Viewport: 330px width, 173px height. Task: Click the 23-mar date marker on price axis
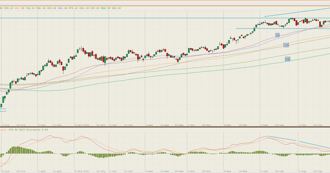tap(179, 125)
